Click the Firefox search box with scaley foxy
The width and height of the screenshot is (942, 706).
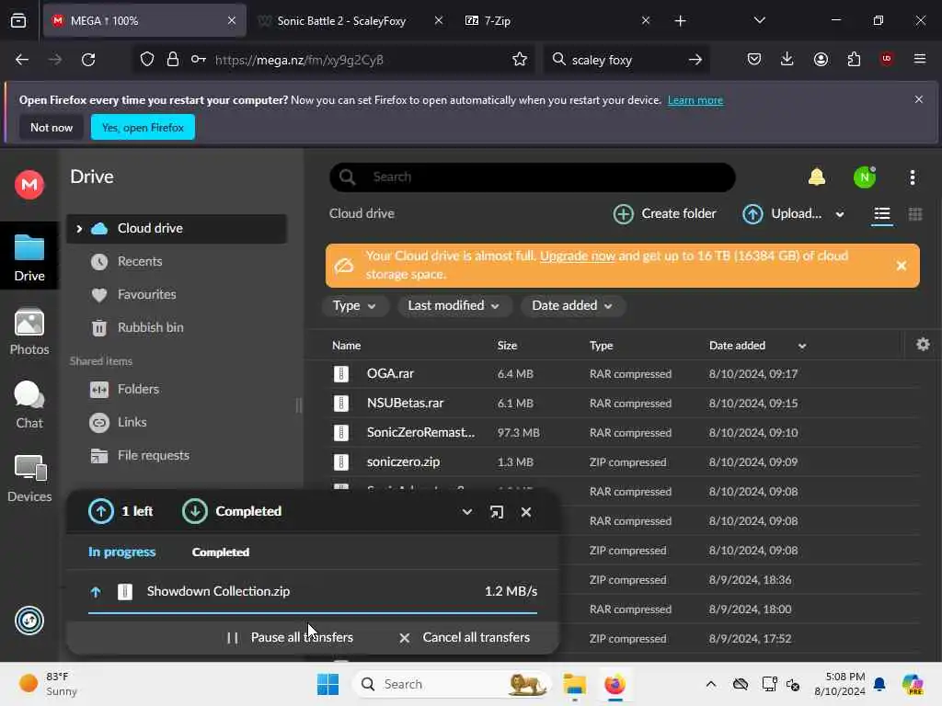626,60
